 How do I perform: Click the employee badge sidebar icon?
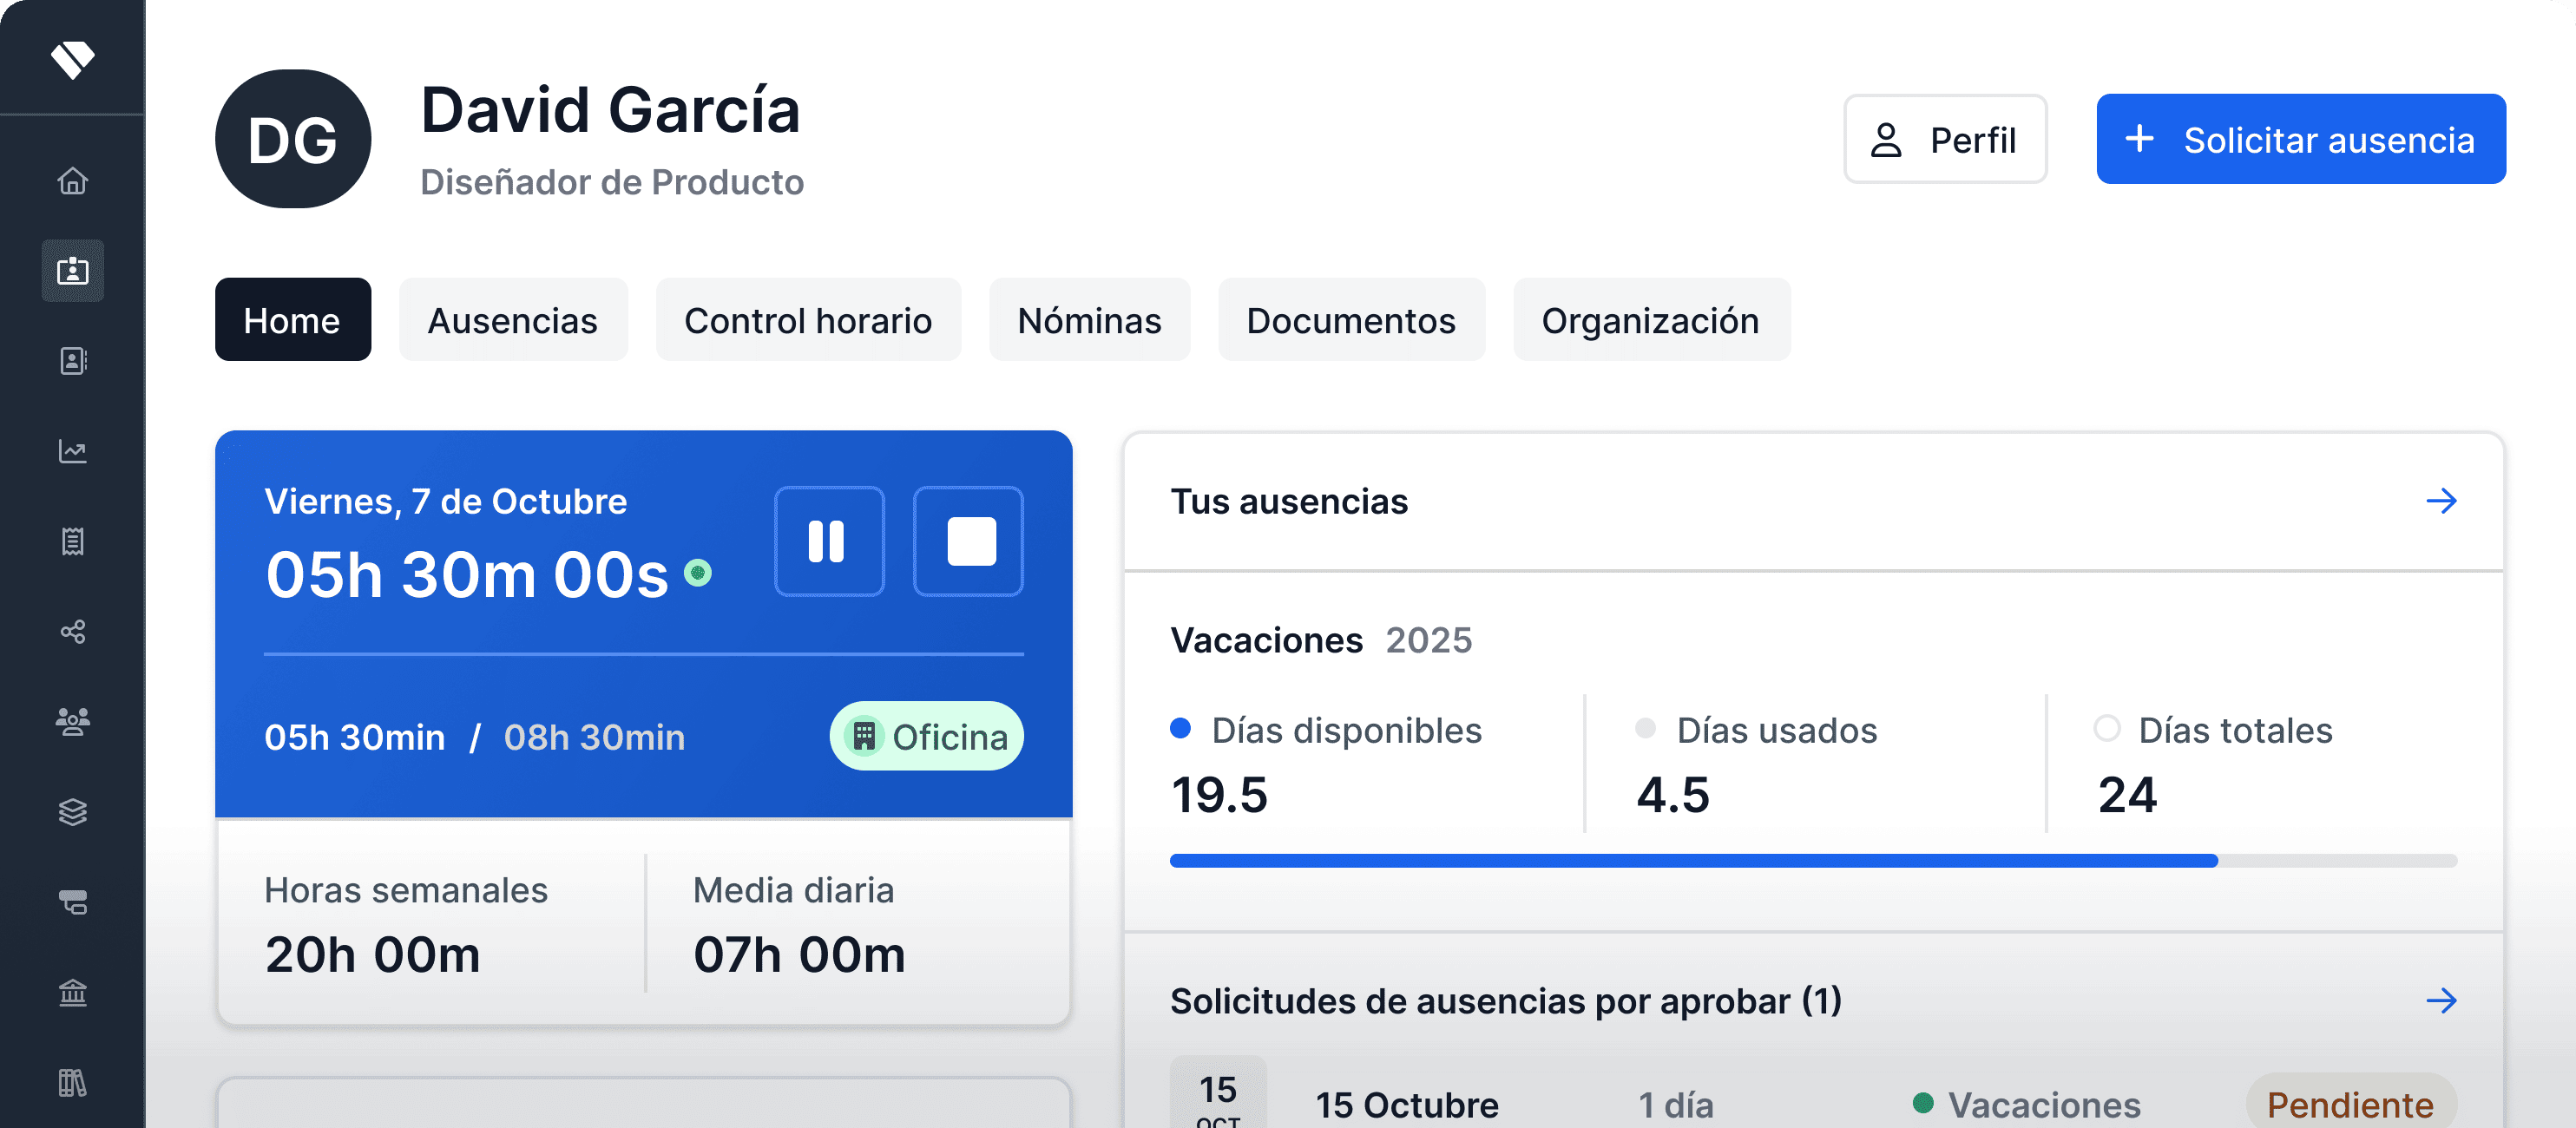pyautogui.click(x=72, y=271)
